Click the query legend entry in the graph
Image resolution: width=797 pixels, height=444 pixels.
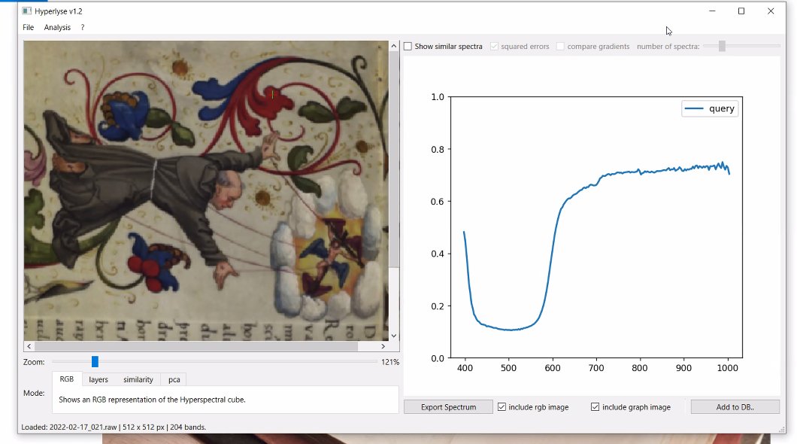tap(710, 109)
